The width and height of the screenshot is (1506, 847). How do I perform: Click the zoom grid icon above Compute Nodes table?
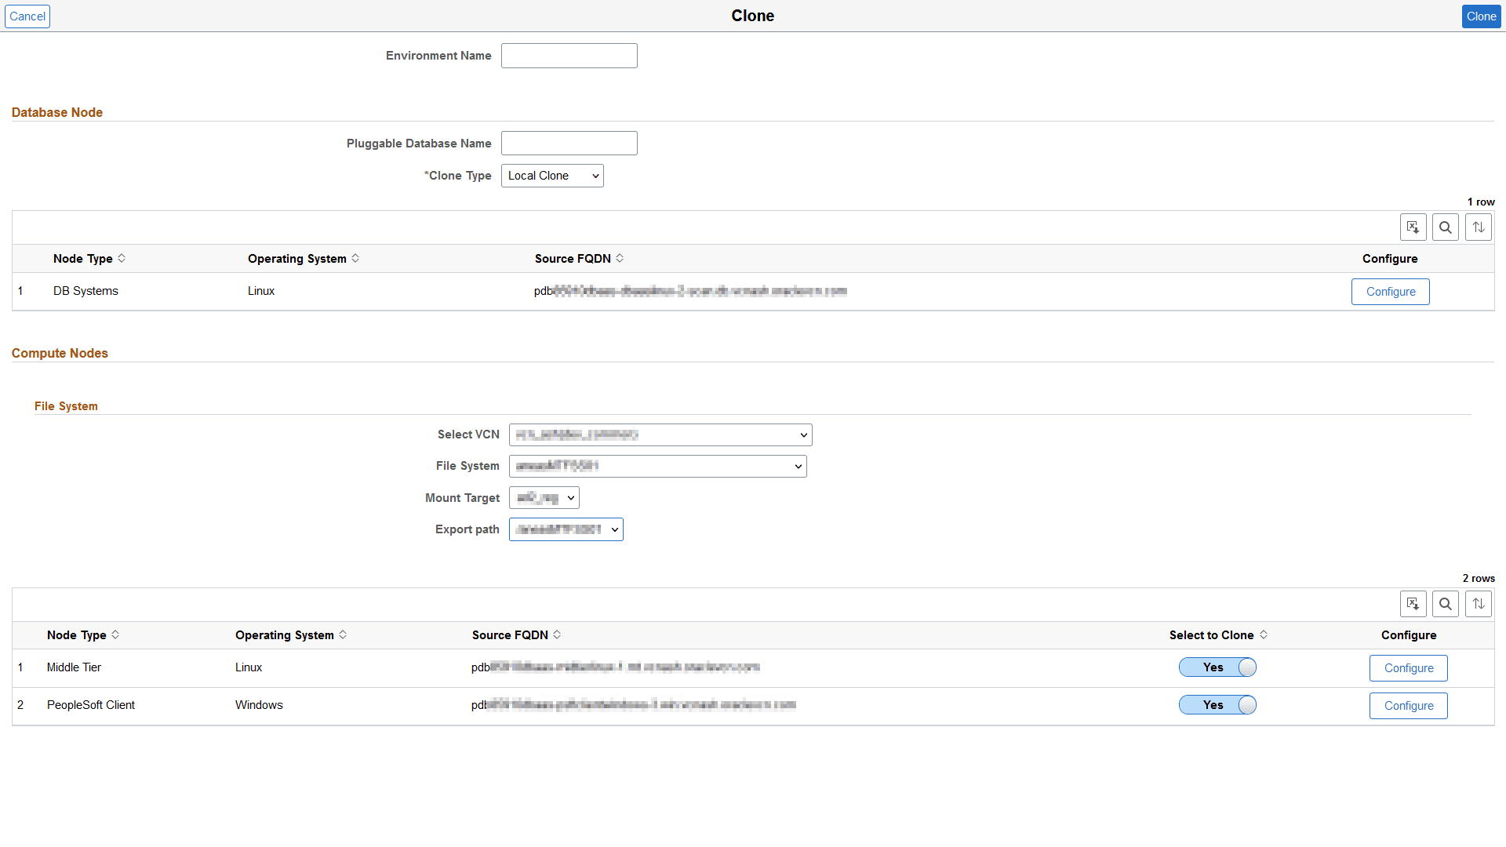[1413, 604]
